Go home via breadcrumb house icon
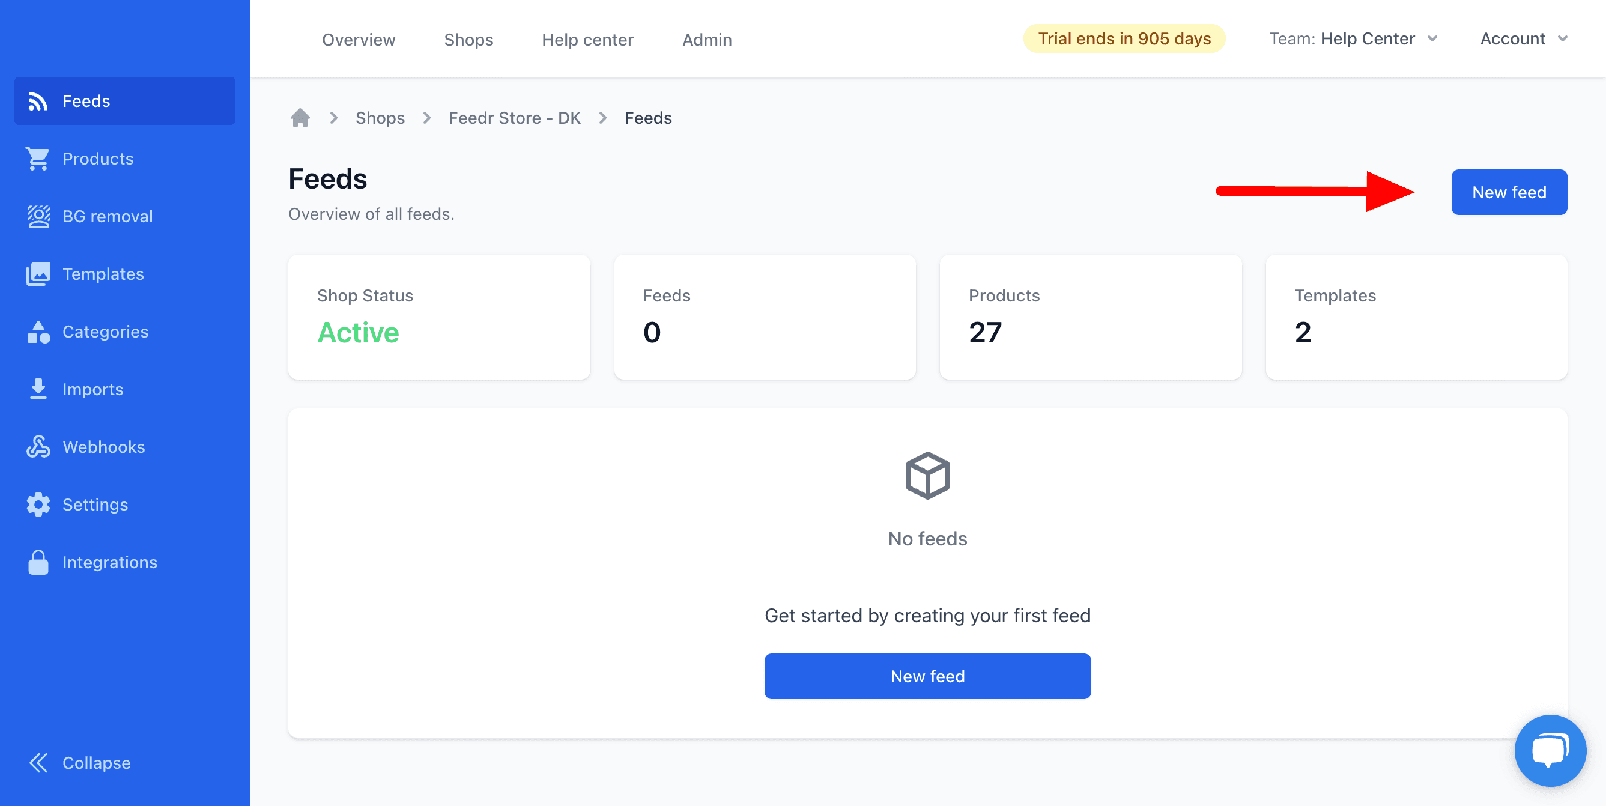The image size is (1606, 806). point(300,118)
